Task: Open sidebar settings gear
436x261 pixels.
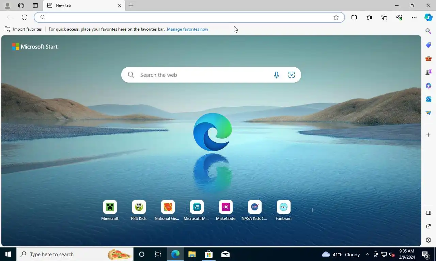Action: (x=429, y=240)
